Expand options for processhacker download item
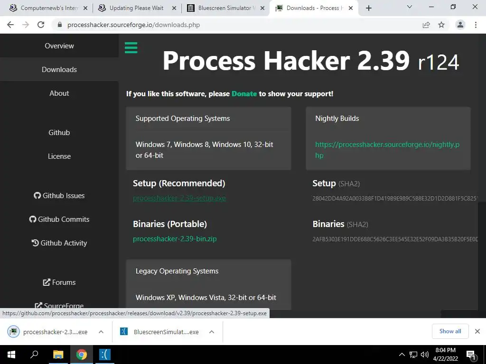486x364 pixels. tap(101, 332)
